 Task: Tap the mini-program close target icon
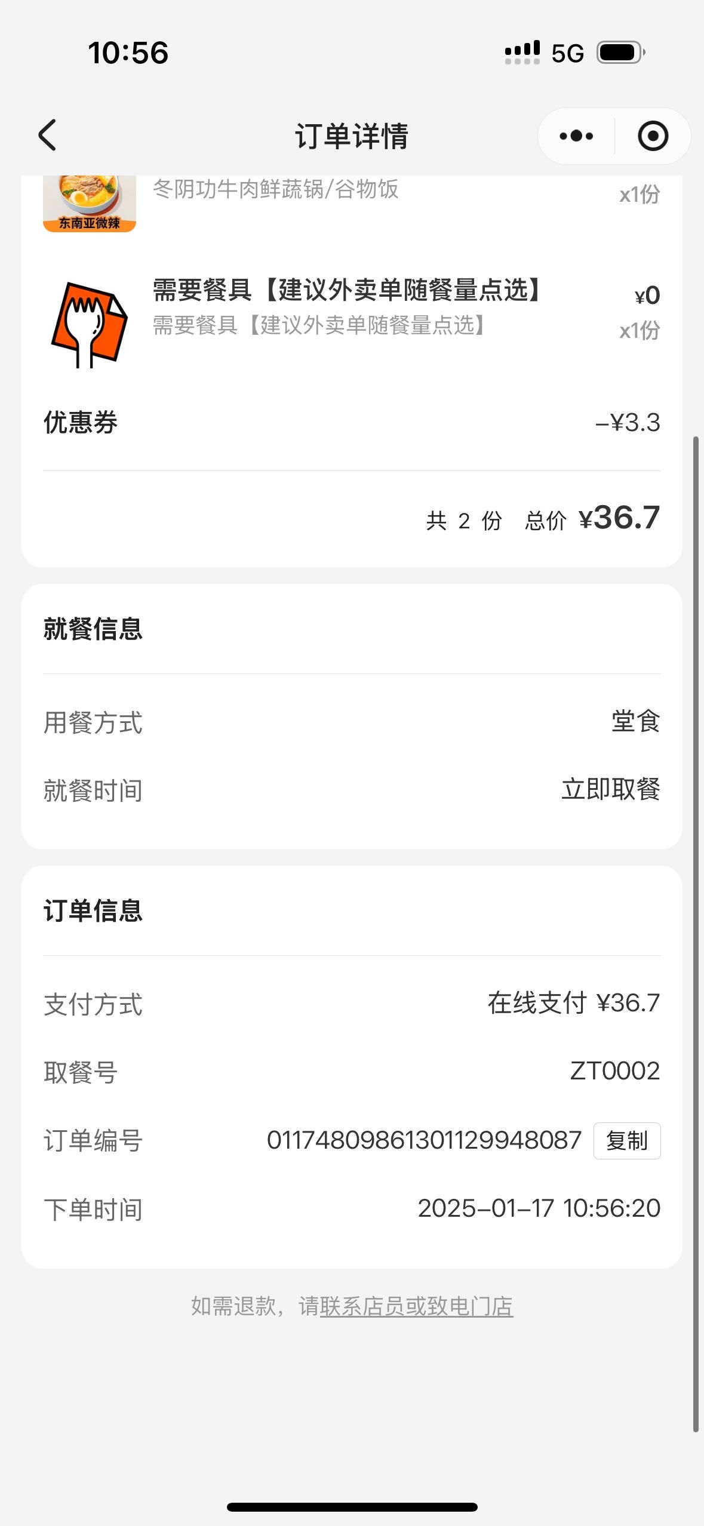tap(653, 136)
